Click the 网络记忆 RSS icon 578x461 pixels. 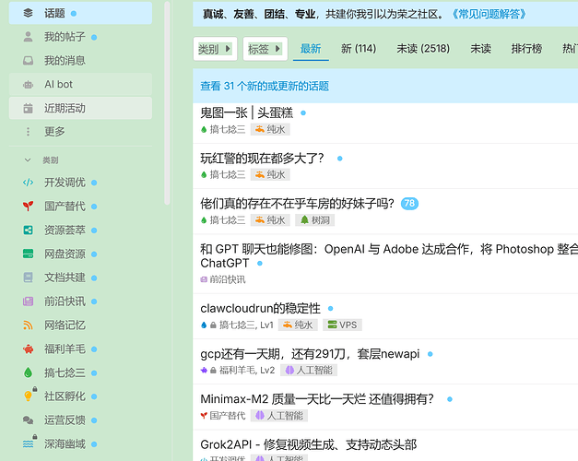(x=28, y=325)
